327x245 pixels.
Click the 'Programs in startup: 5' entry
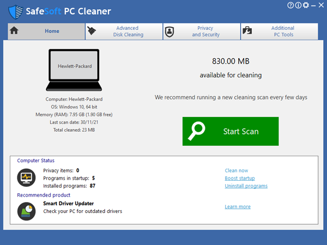point(69,178)
